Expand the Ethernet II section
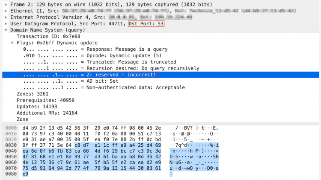This screenshot has width=321, height=180. (x=6, y=11)
